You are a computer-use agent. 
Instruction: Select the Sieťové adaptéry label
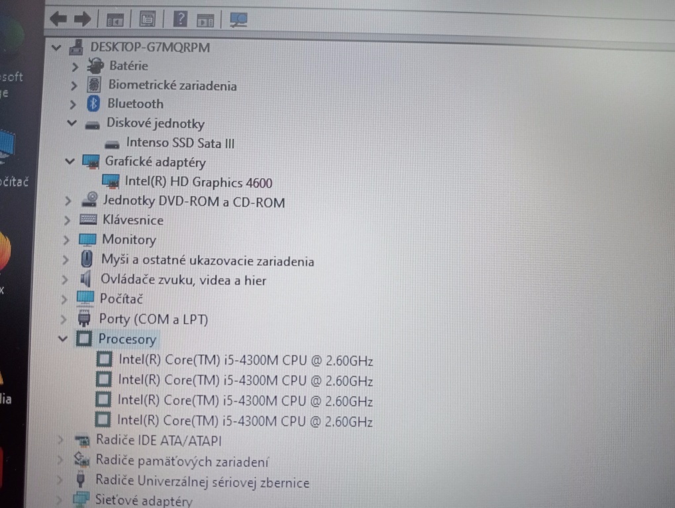pos(144,500)
